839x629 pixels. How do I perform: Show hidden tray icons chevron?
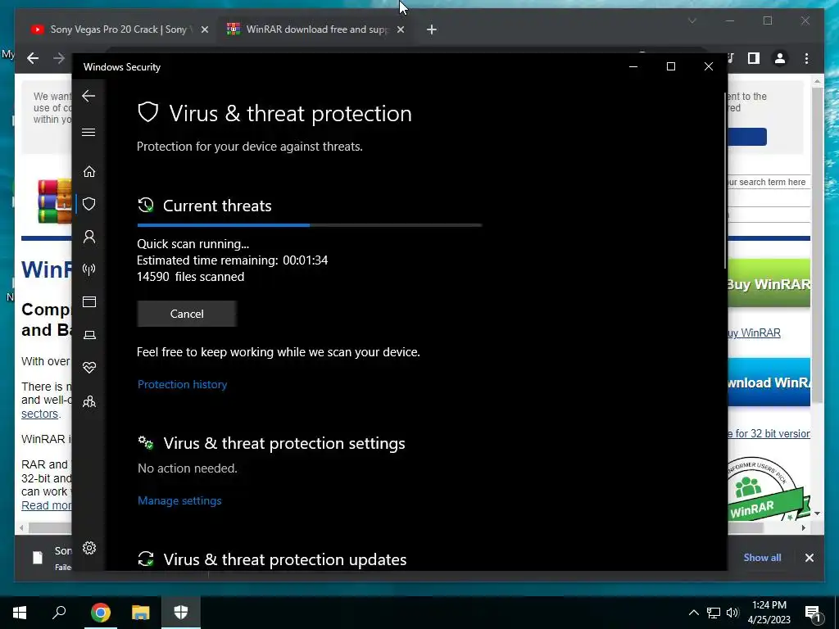tap(693, 613)
